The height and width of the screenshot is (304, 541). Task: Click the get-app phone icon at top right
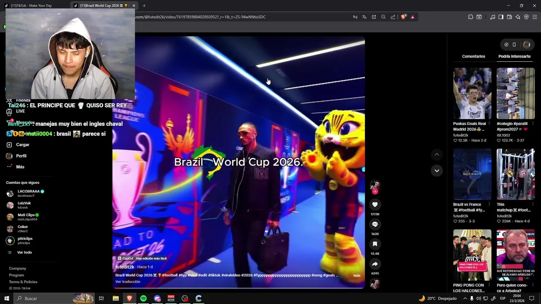pyautogui.click(x=514, y=44)
